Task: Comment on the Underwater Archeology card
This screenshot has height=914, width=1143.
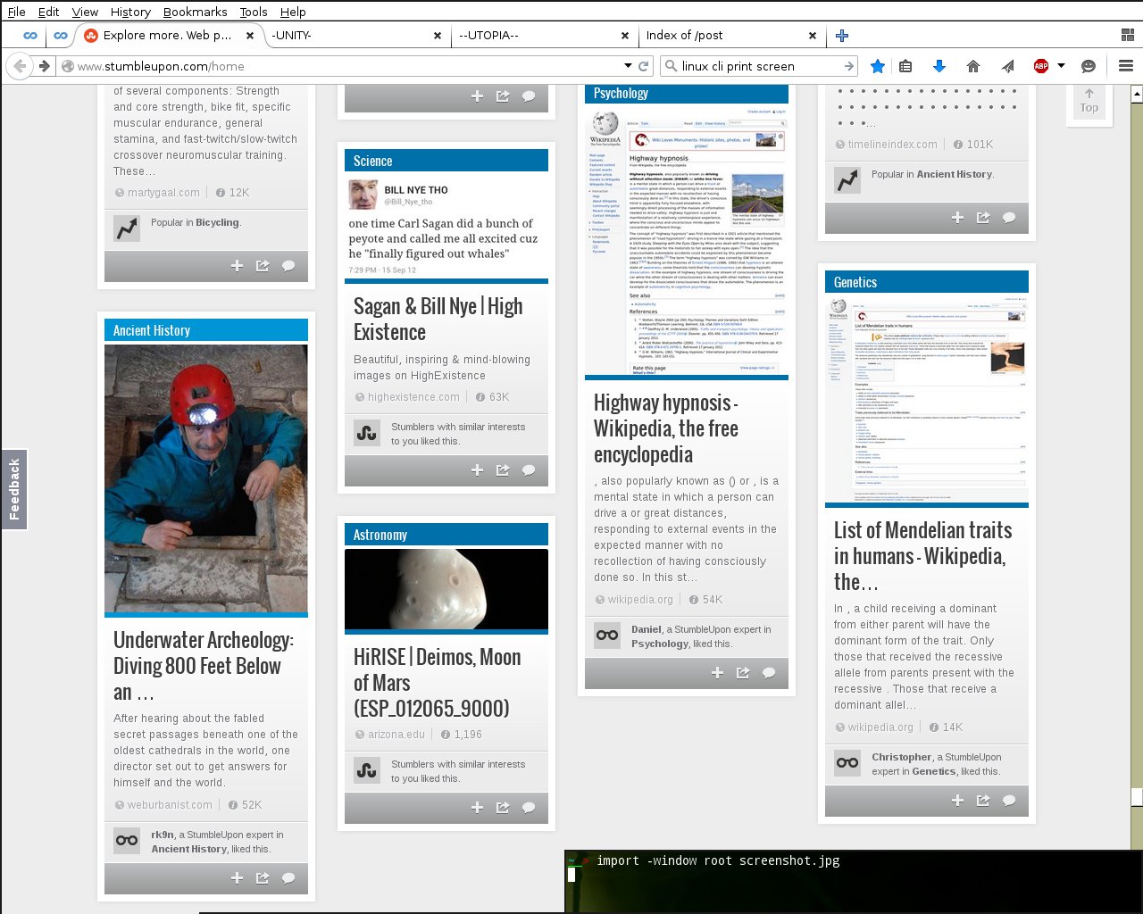Action: (x=288, y=878)
